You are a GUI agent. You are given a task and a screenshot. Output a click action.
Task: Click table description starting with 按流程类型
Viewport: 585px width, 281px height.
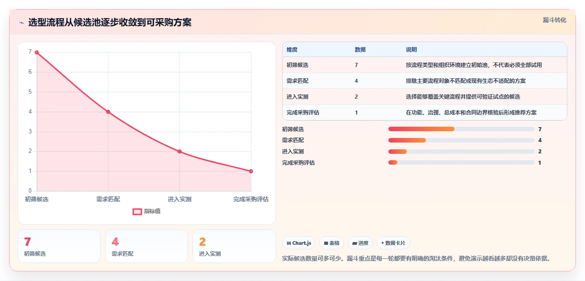tap(474, 65)
